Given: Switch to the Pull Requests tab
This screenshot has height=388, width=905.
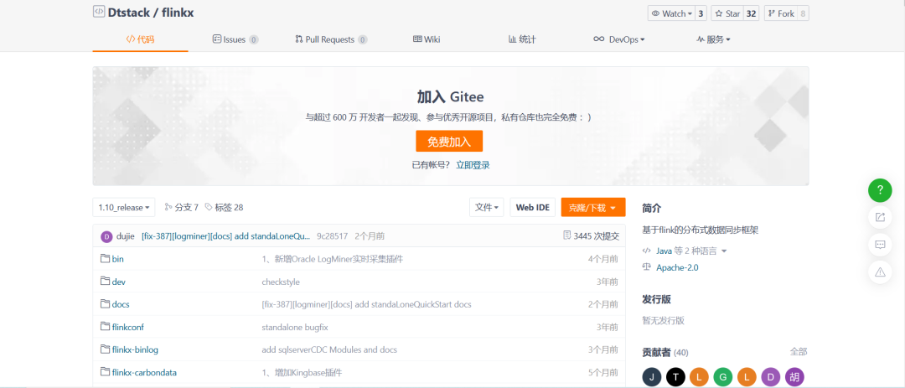Looking at the screenshot, I should pyautogui.click(x=331, y=39).
